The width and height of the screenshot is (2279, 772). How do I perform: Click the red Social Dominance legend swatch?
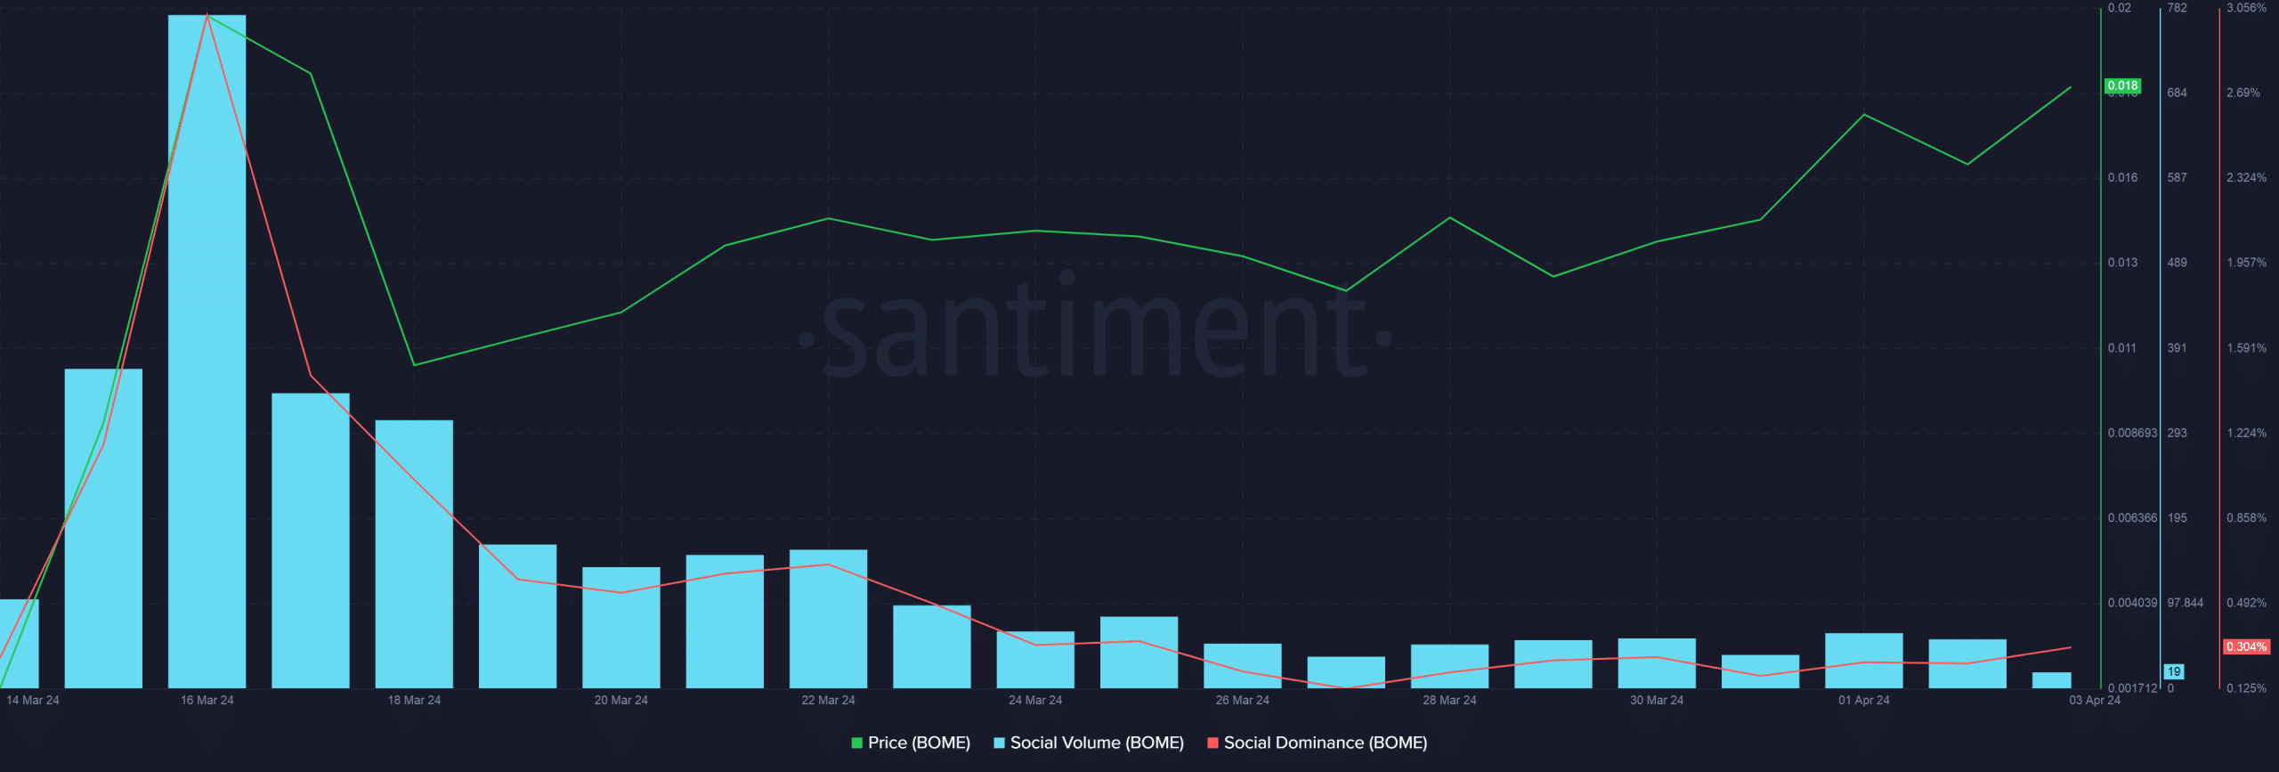pyautogui.click(x=1212, y=743)
